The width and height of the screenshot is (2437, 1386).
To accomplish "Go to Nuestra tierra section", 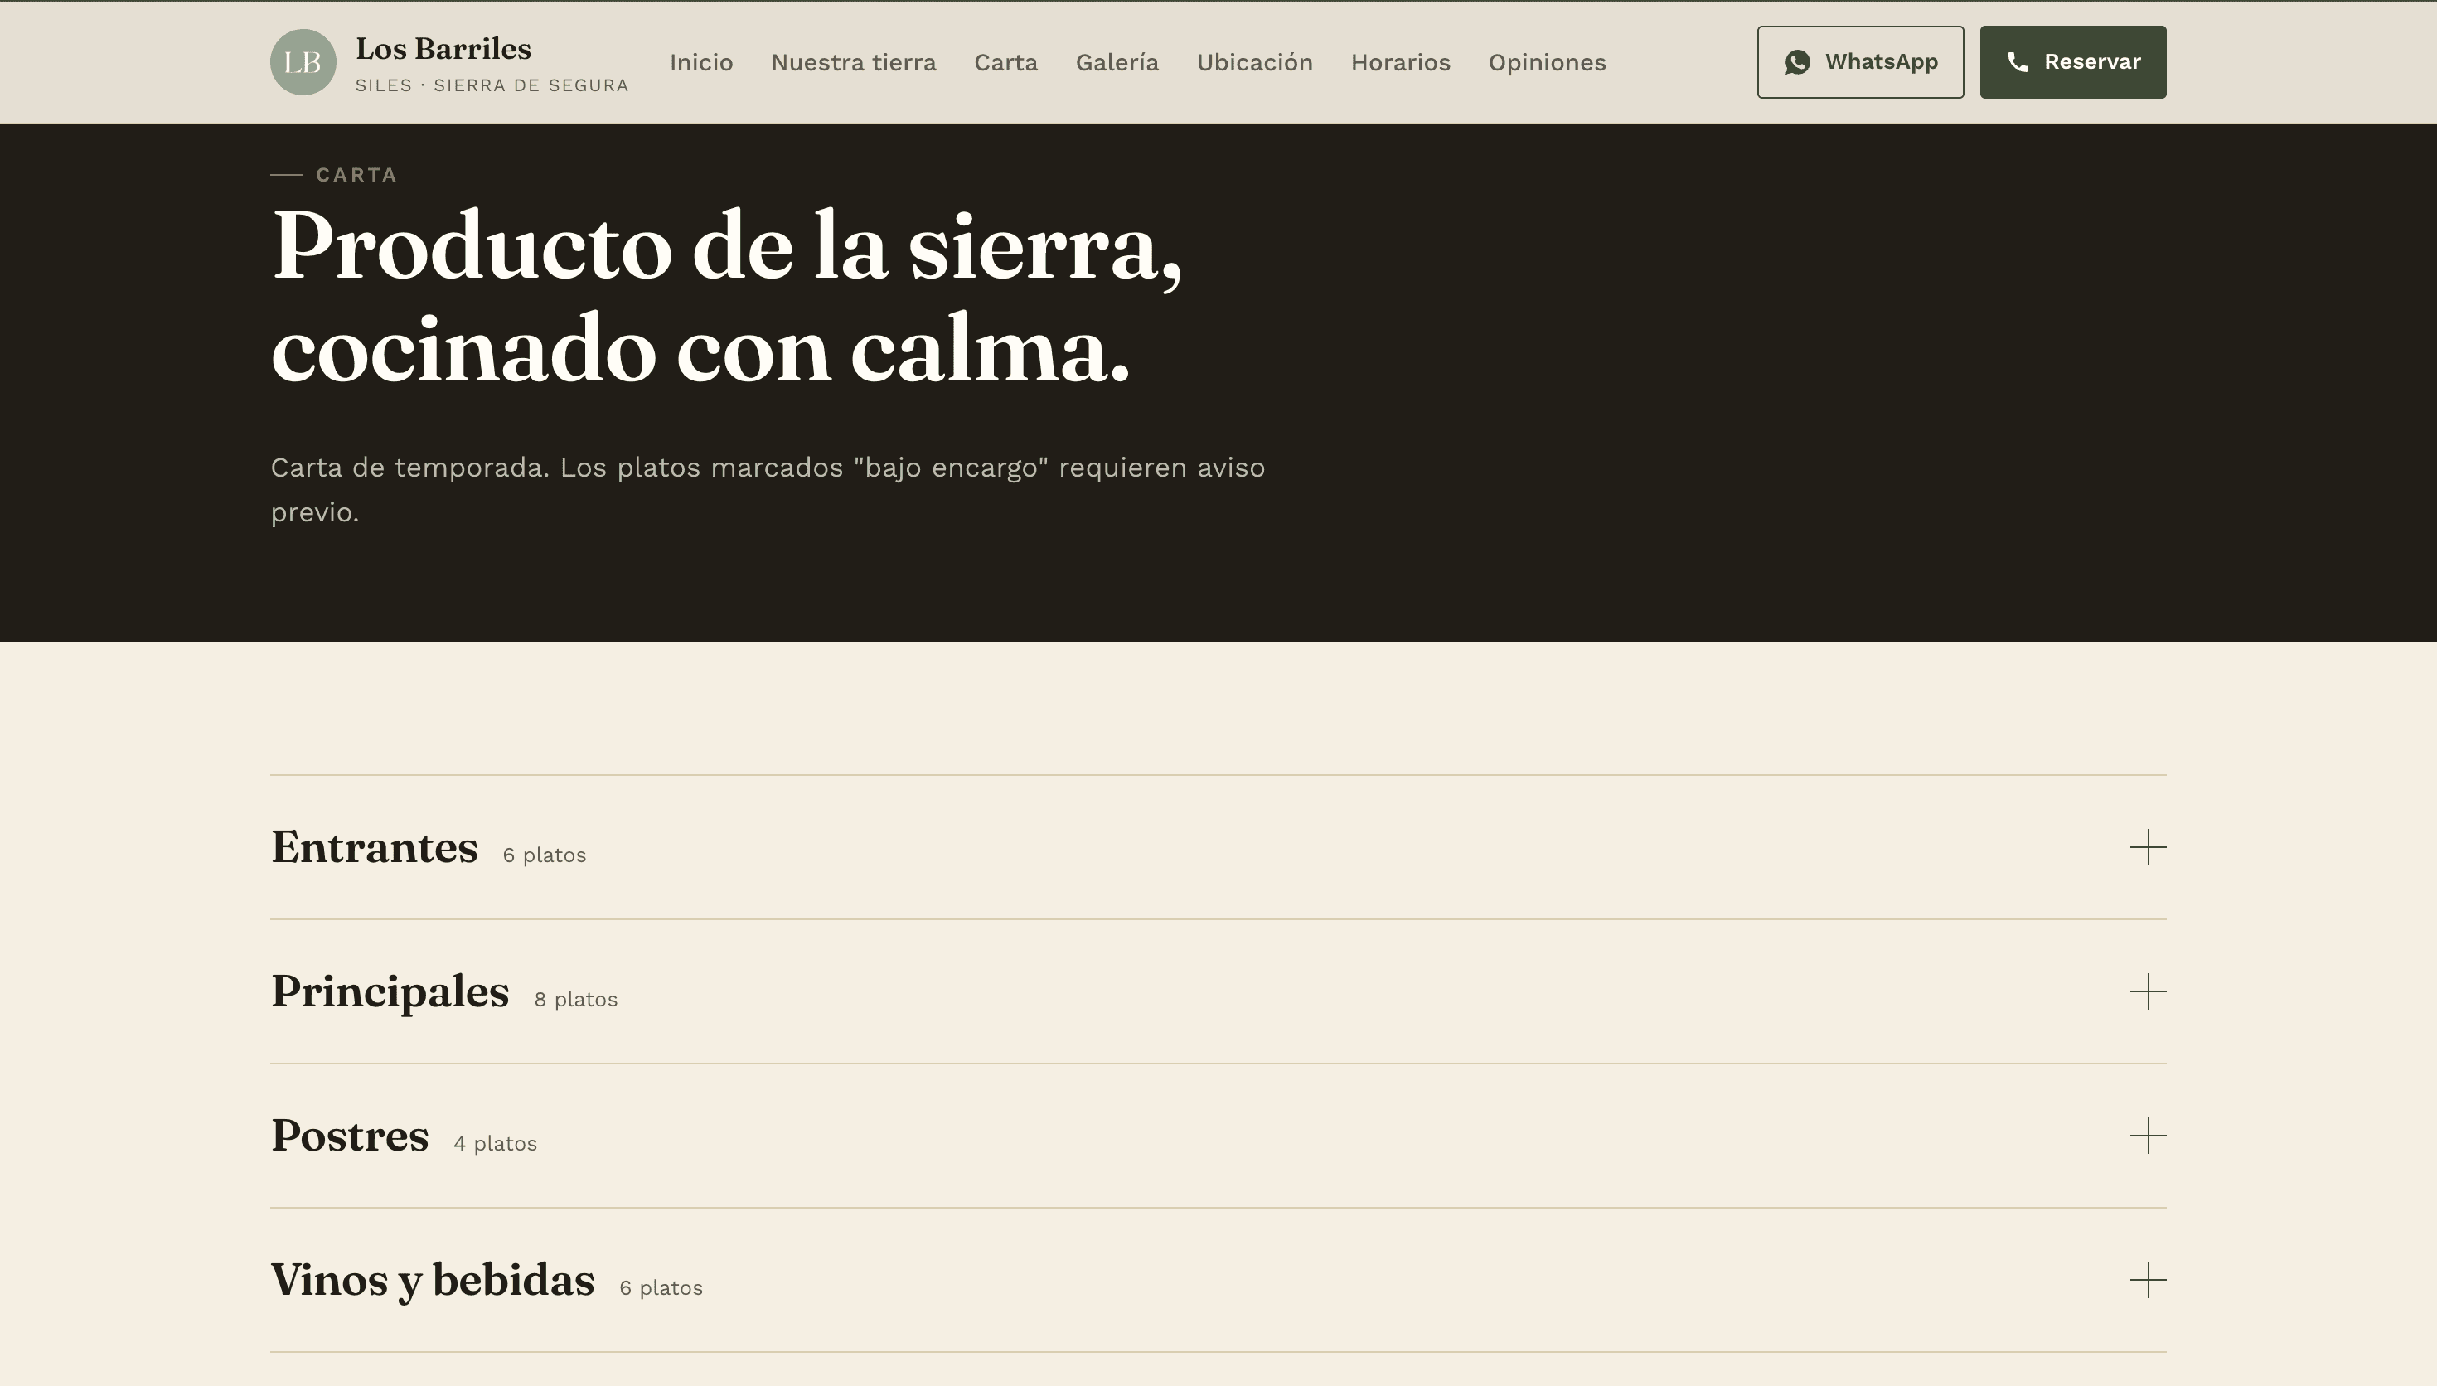I will point(854,63).
